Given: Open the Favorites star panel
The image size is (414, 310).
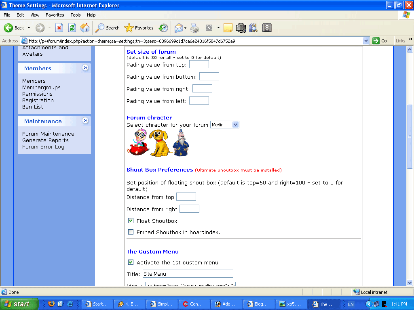Looking at the screenshot, I should (139, 28).
